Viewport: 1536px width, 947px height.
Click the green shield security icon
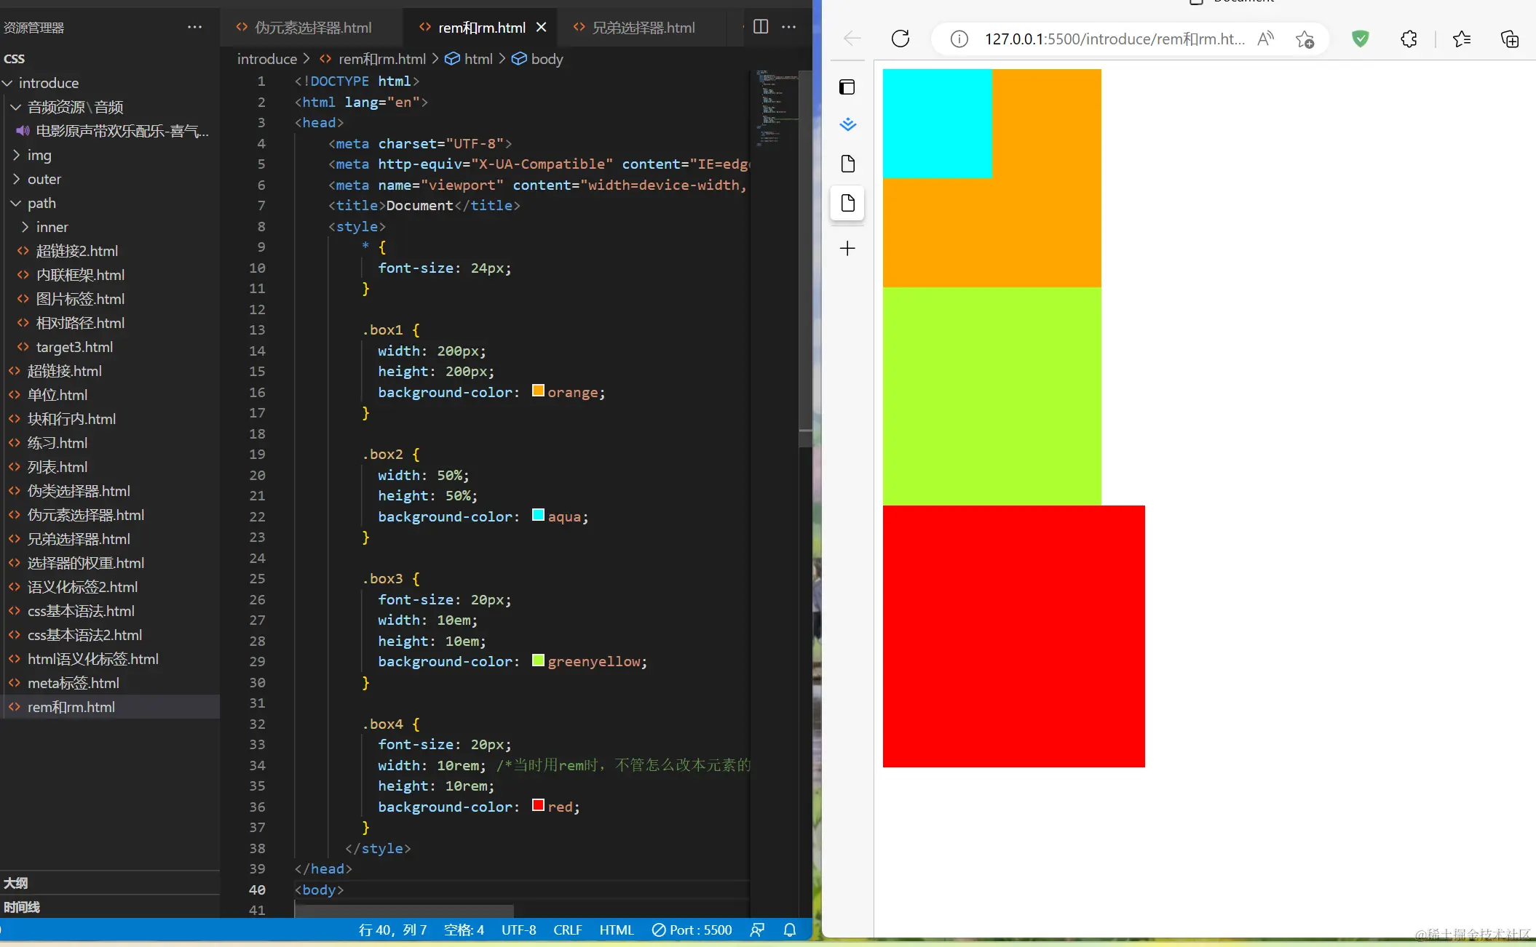click(x=1360, y=39)
